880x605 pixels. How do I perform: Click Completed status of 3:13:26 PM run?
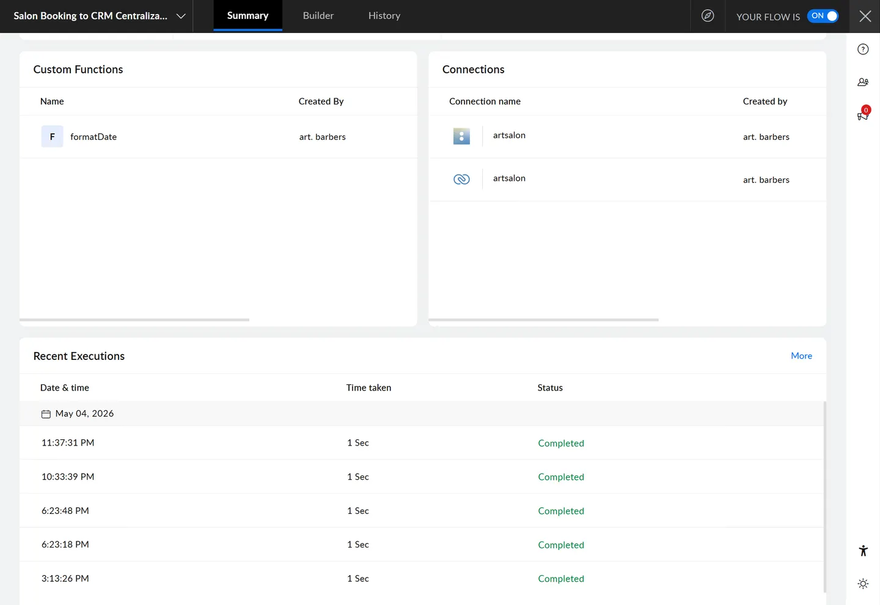[561, 579]
